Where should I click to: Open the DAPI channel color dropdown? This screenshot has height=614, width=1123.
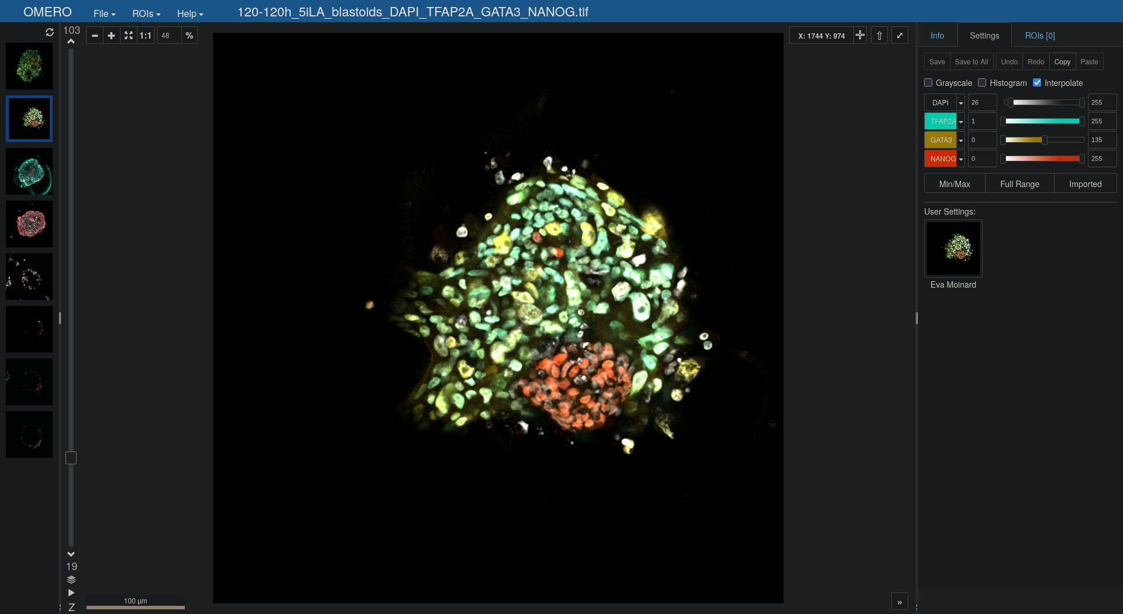click(960, 103)
